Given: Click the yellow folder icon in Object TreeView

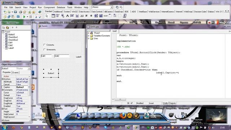Looking at the screenshot, I should (x=7, y=27).
